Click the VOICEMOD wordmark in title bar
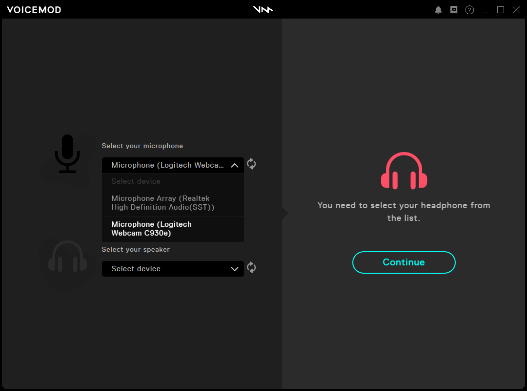 34,10
